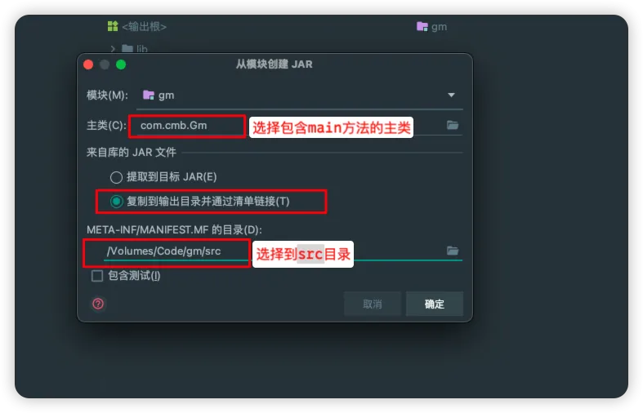Click the lib folder icon in tree

(x=127, y=49)
